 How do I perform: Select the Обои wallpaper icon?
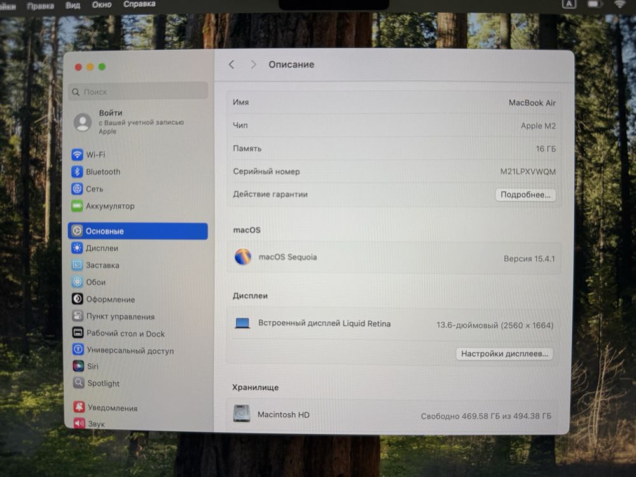77,282
